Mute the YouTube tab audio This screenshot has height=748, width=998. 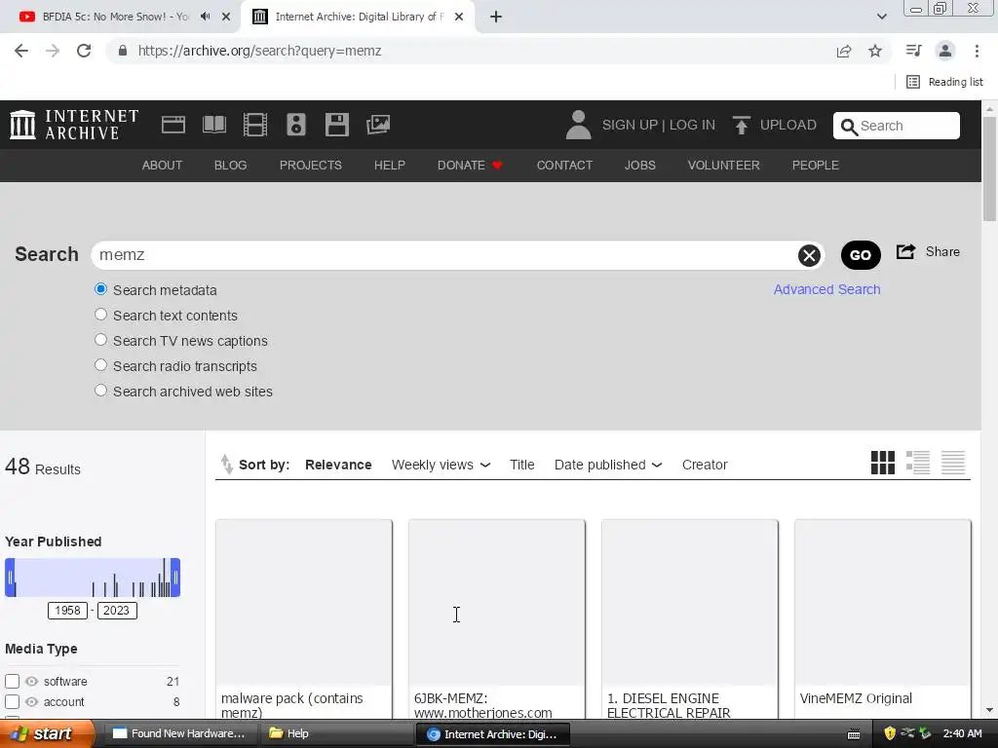pos(205,17)
